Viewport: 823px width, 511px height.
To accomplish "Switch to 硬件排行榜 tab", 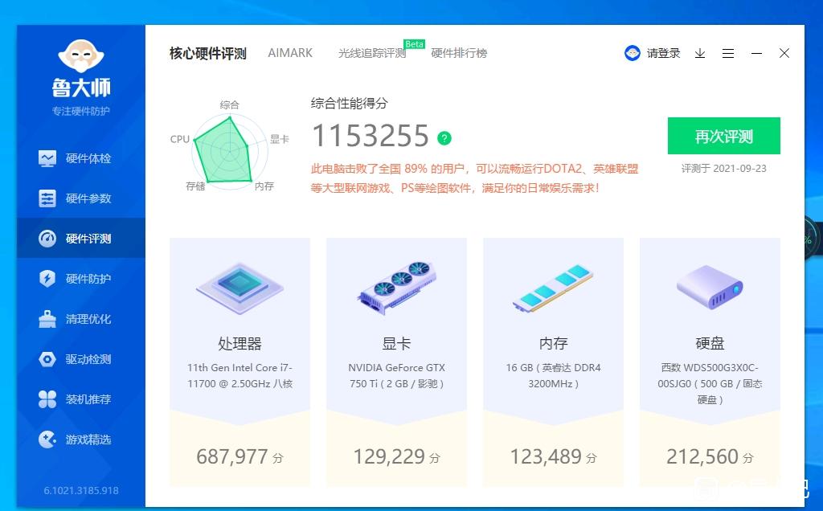I will (459, 53).
